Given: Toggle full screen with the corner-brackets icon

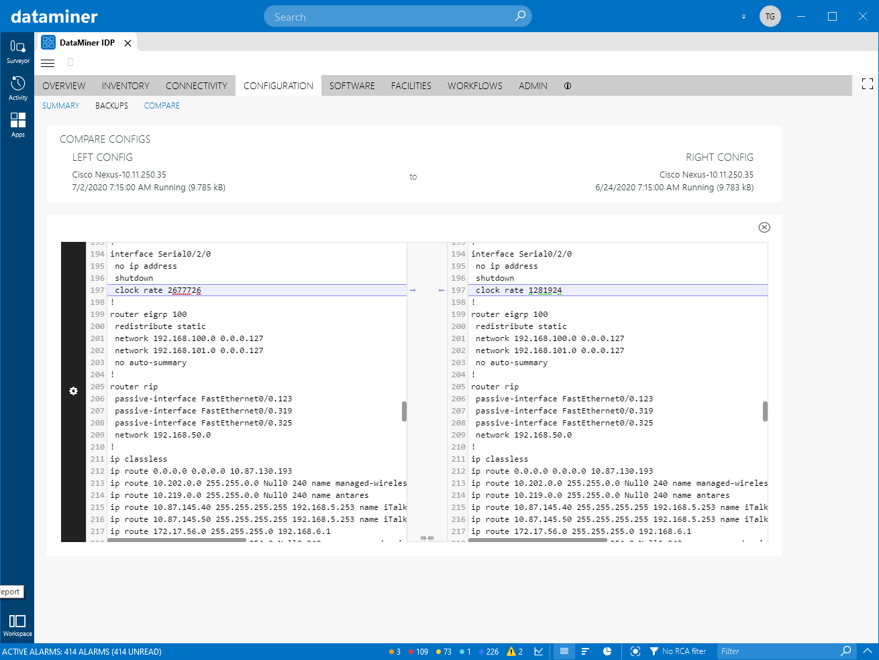Looking at the screenshot, I should [x=868, y=84].
